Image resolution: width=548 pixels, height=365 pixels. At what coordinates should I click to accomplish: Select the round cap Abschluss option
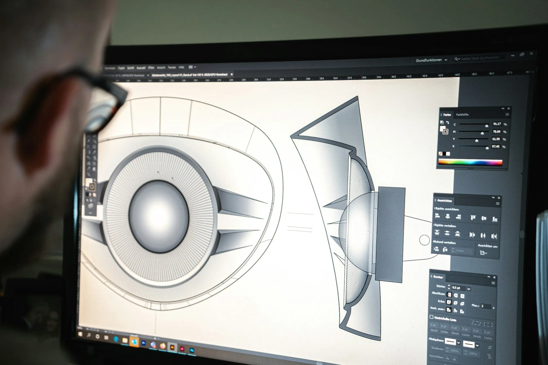pyautogui.click(x=456, y=295)
